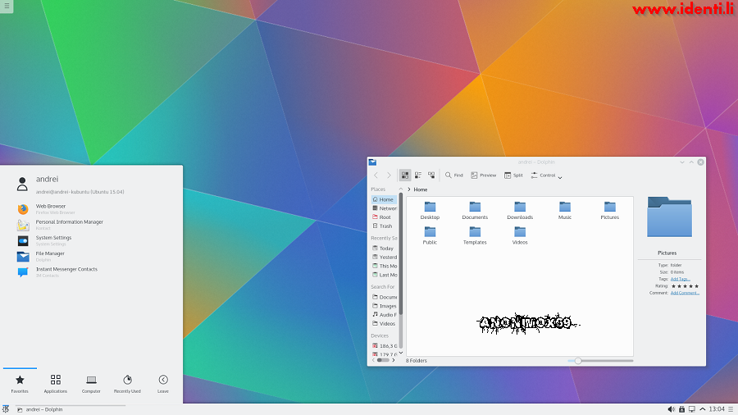Select the Music folder
The height and width of the screenshot is (415, 738).
pos(565,210)
